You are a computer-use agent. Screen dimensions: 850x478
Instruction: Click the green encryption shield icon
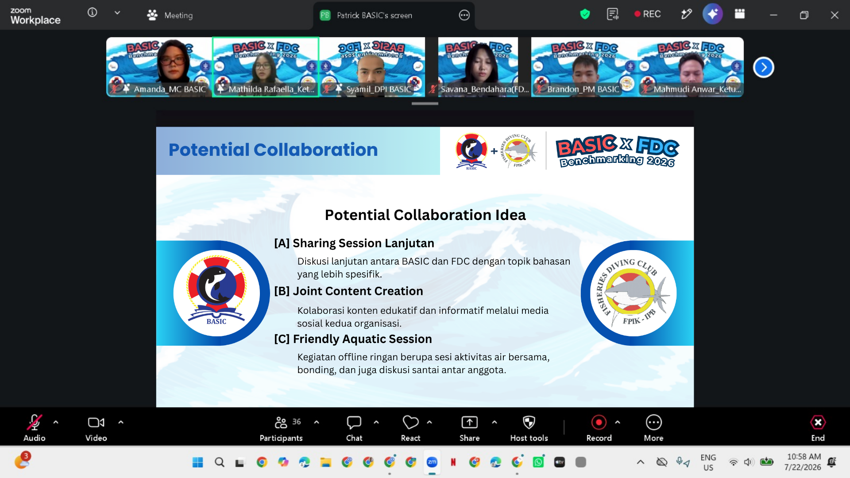[x=585, y=14]
